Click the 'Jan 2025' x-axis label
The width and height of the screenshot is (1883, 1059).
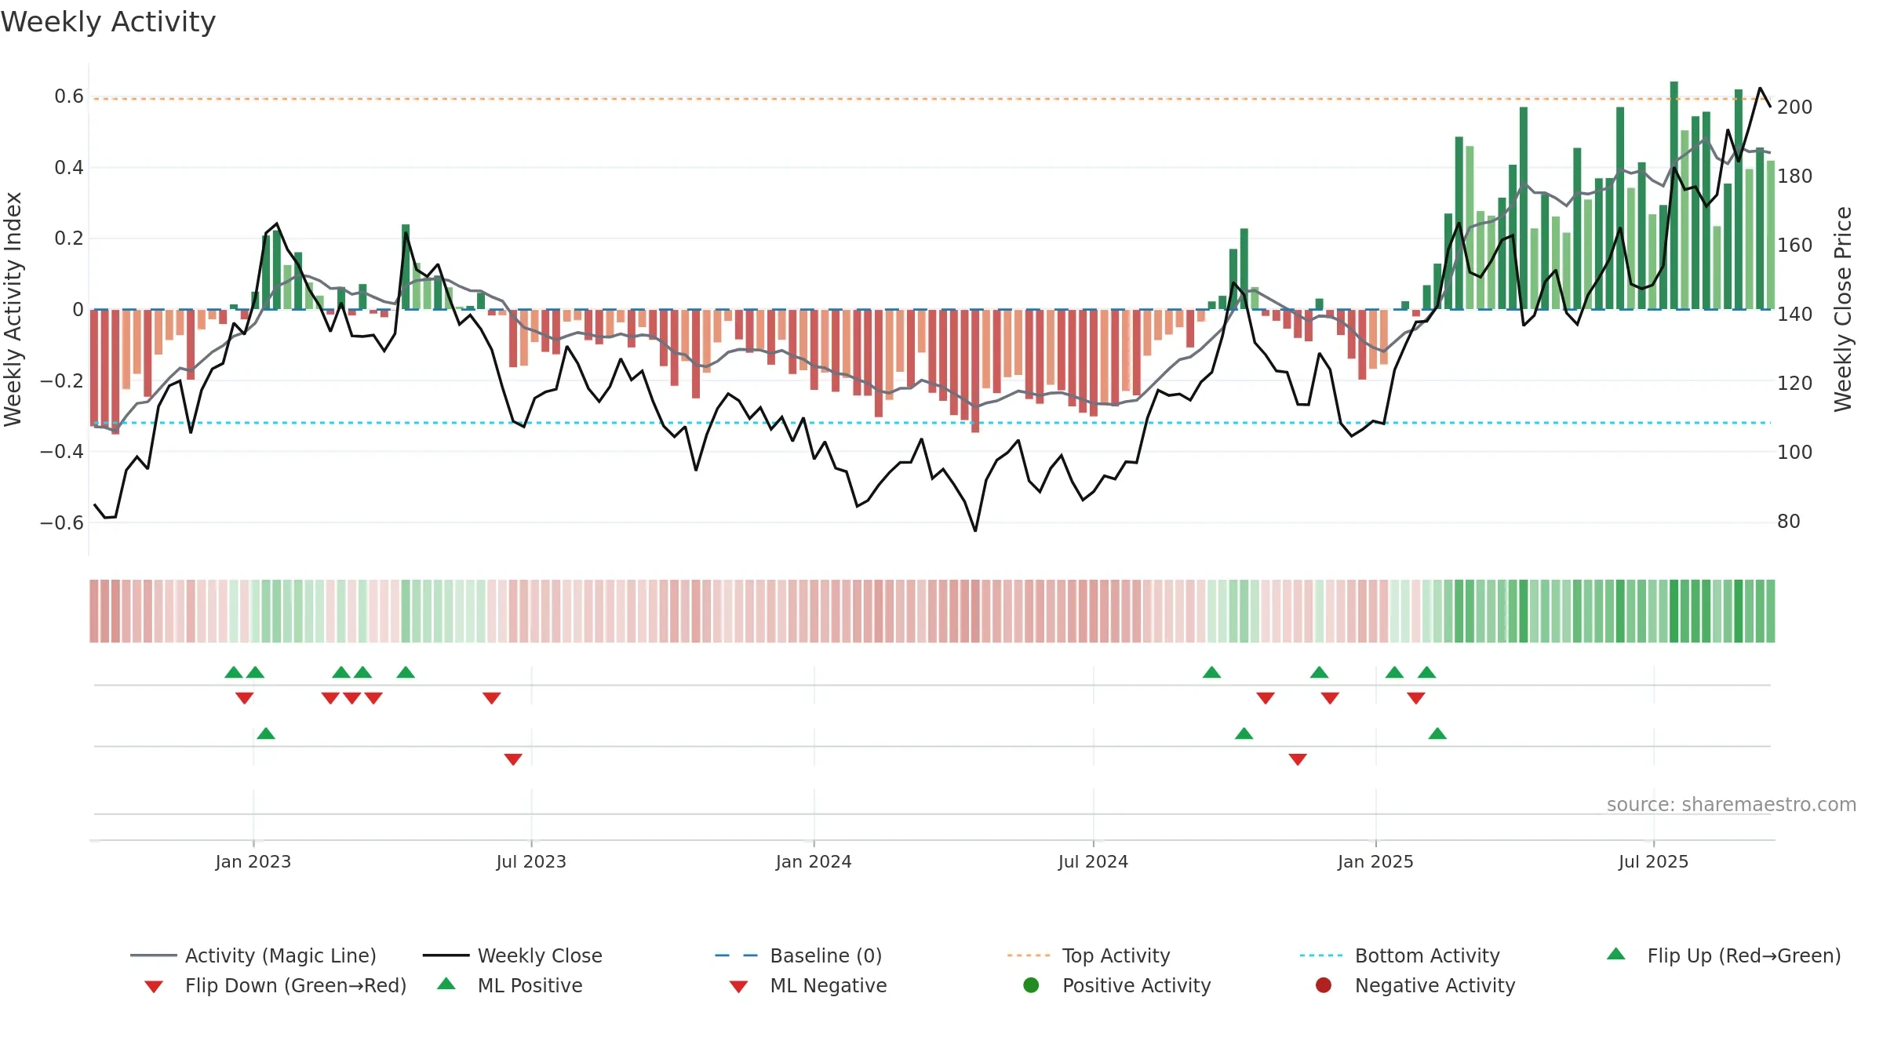coord(1375,861)
